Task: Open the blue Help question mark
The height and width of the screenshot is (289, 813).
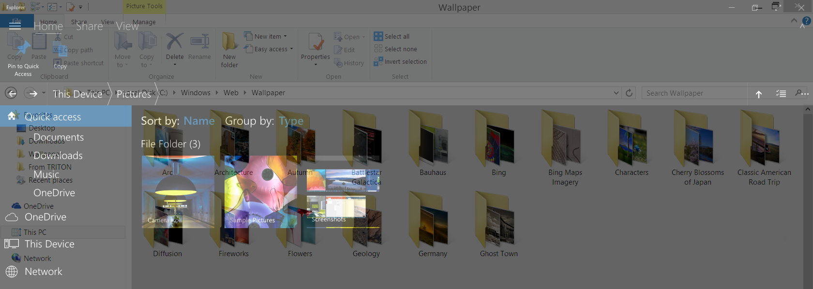Action: (x=807, y=21)
